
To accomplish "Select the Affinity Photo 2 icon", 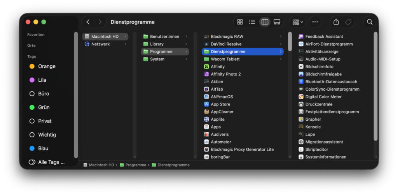I will pos(206,74).
